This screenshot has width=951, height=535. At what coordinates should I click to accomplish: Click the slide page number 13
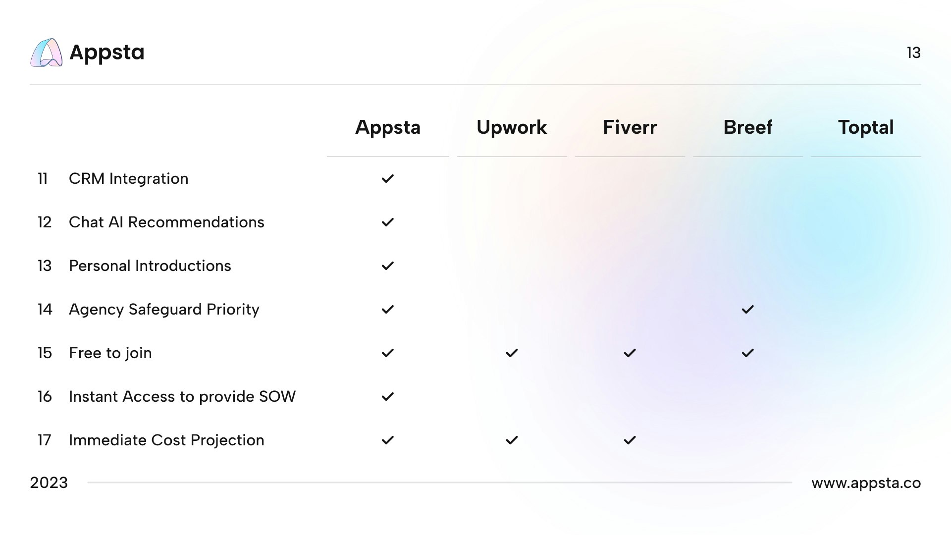pyautogui.click(x=913, y=53)
